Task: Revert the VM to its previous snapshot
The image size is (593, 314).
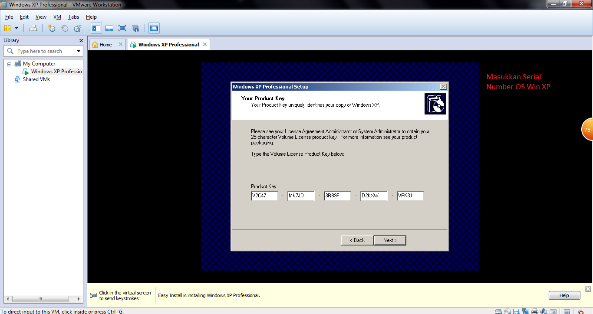Action: point(65,28)
